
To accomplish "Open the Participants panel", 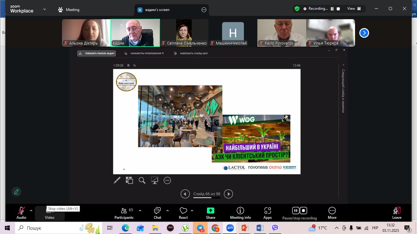I will 124,213.
